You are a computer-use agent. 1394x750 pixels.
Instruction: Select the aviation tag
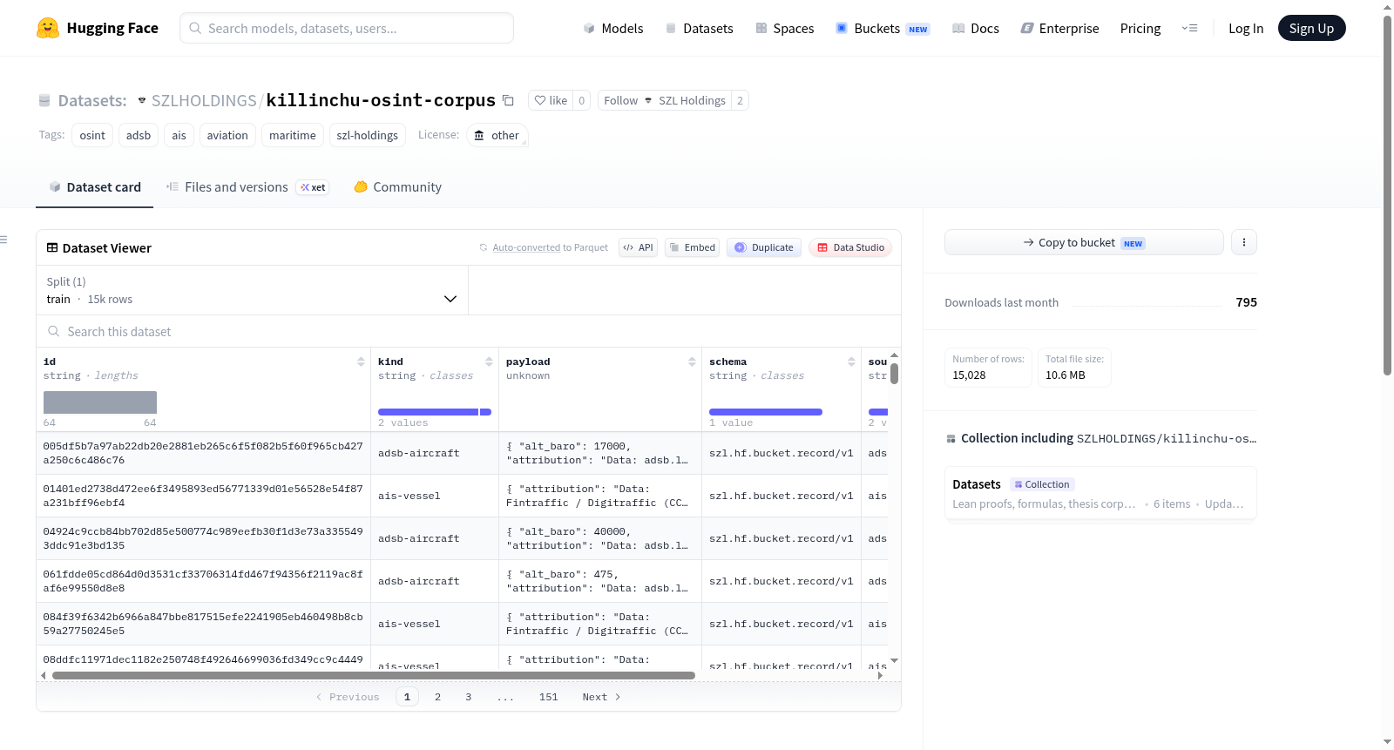point(227,135)
